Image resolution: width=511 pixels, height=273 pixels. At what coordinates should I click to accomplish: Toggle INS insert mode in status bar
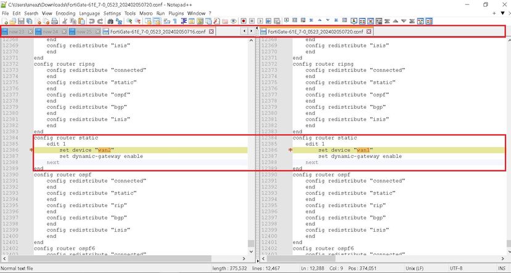pos(502,269)
